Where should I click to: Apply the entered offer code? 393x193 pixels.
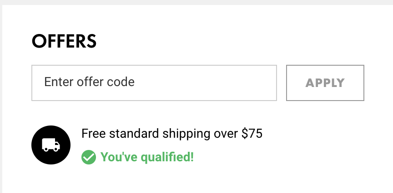(x=325, y=83)
